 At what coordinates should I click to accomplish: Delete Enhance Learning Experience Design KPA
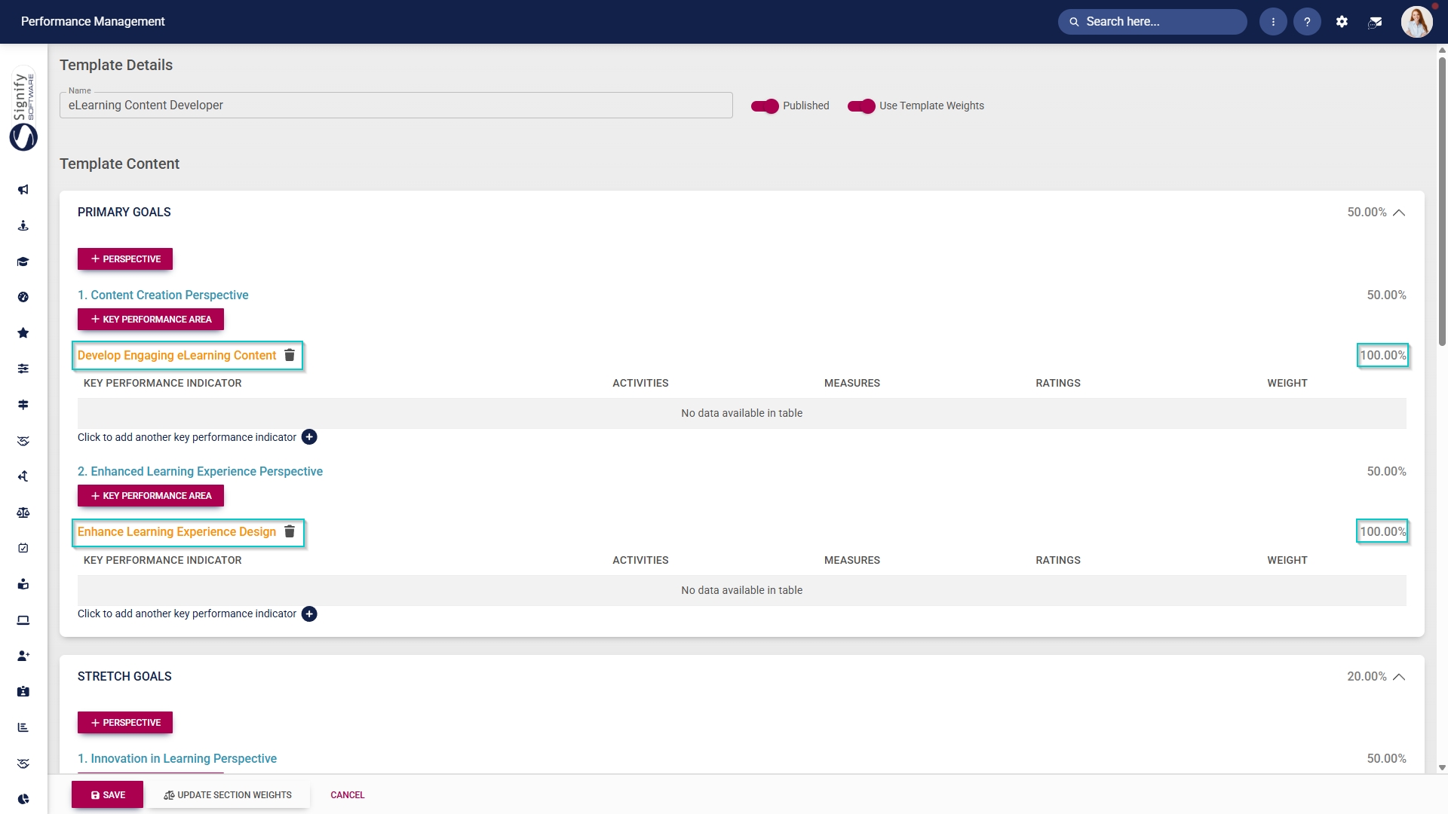(x=290, y=531)
